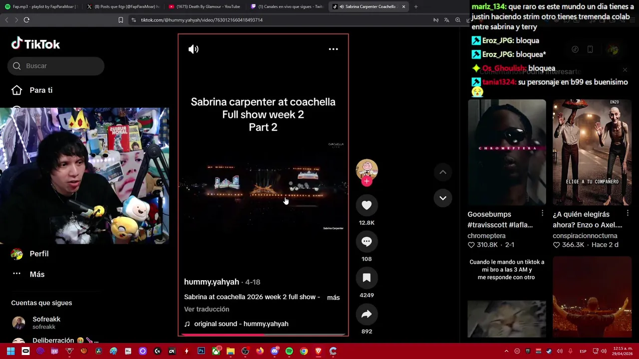The height and width of the screenshot is (359, 639).
Task: Seek using the video progress bar
Action: tap(263, 335)
